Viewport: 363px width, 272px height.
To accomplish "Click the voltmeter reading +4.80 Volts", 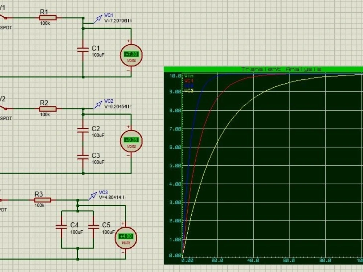I will (x=126, y=237).
